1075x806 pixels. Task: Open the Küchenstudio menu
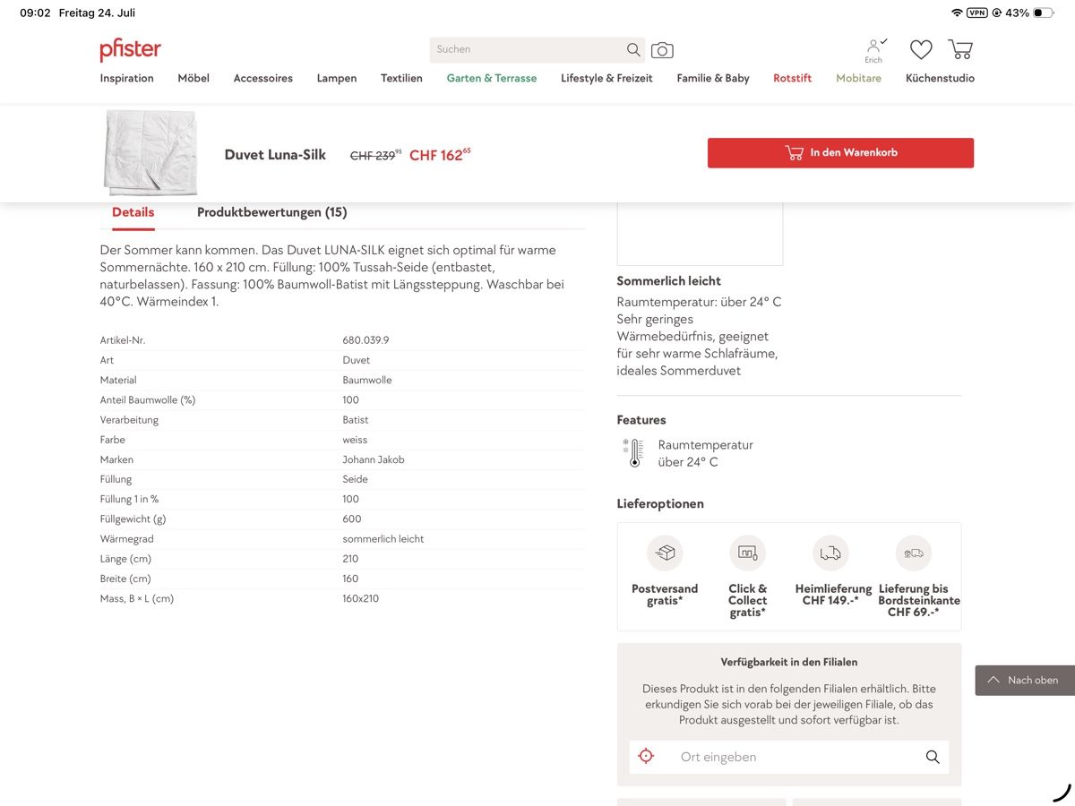click(x=940, y=79)
